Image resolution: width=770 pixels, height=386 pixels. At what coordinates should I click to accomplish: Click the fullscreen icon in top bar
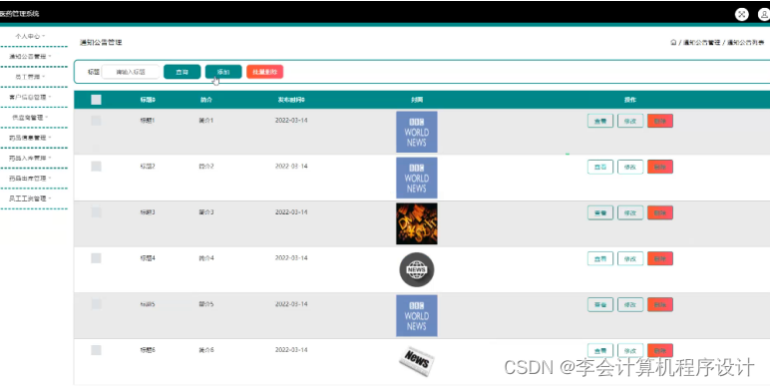(741, 14)
